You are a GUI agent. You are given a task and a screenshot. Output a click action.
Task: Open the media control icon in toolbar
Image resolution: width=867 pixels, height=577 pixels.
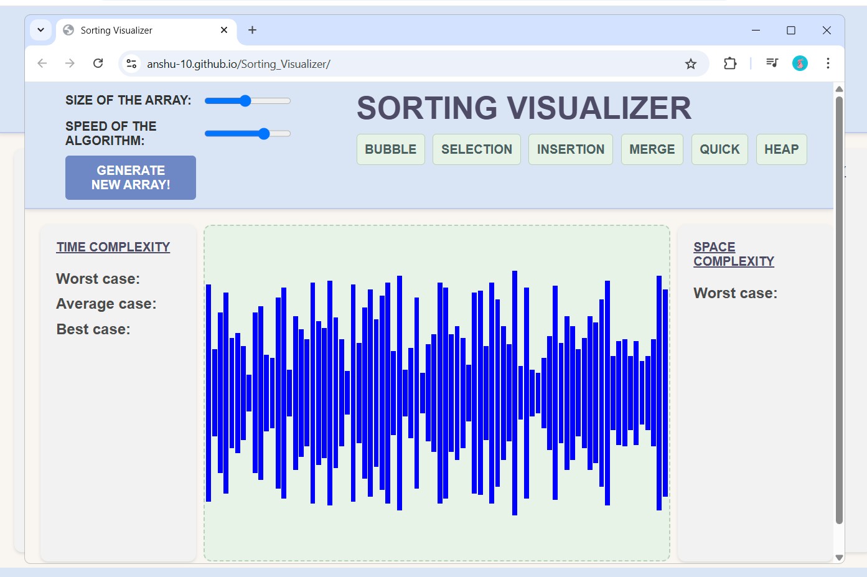[x=772, y=63]
